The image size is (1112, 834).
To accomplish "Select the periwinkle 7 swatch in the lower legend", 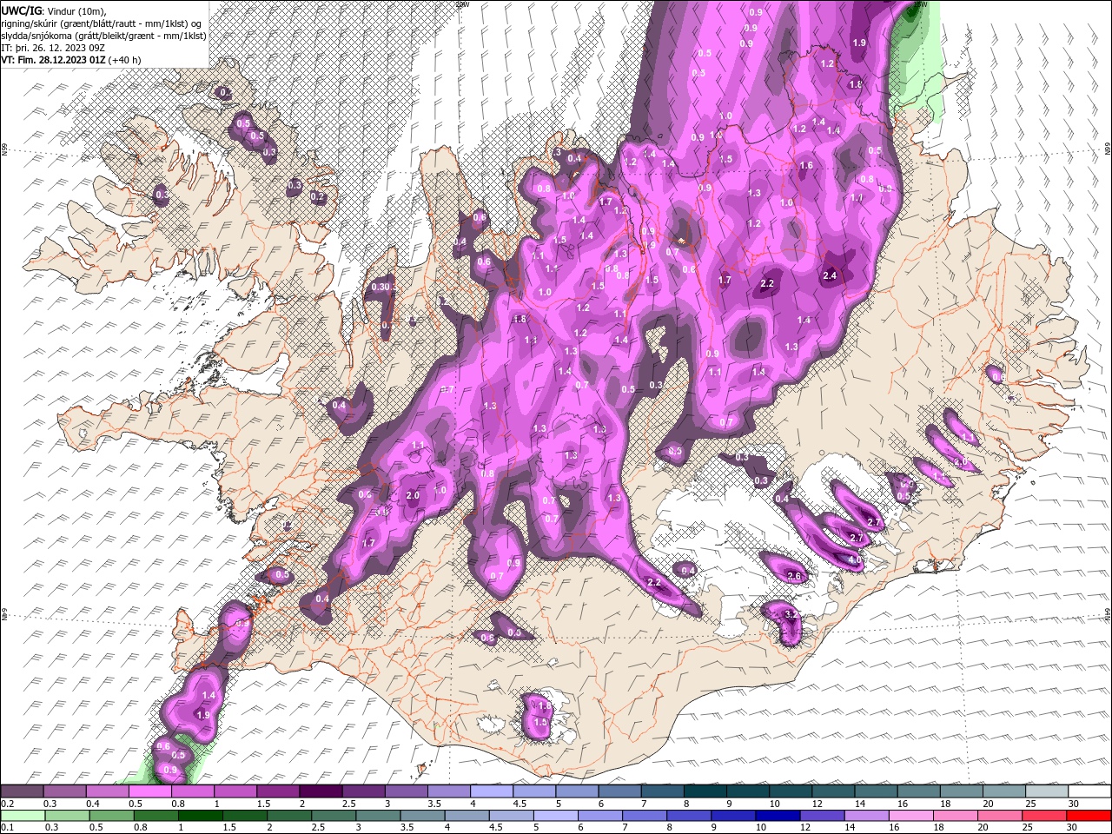I will pyautogui.click(x=645, y=815).
